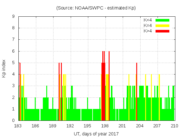This screenshot has height=138, width=184.
Task: Click the 'Kp index' y-axis label
Action: coord(4,69)
